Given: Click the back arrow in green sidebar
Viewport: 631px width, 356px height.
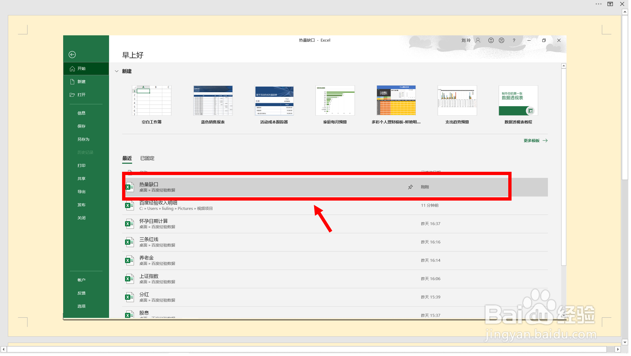Looking at the screenshot, I should tap(72, 55).
